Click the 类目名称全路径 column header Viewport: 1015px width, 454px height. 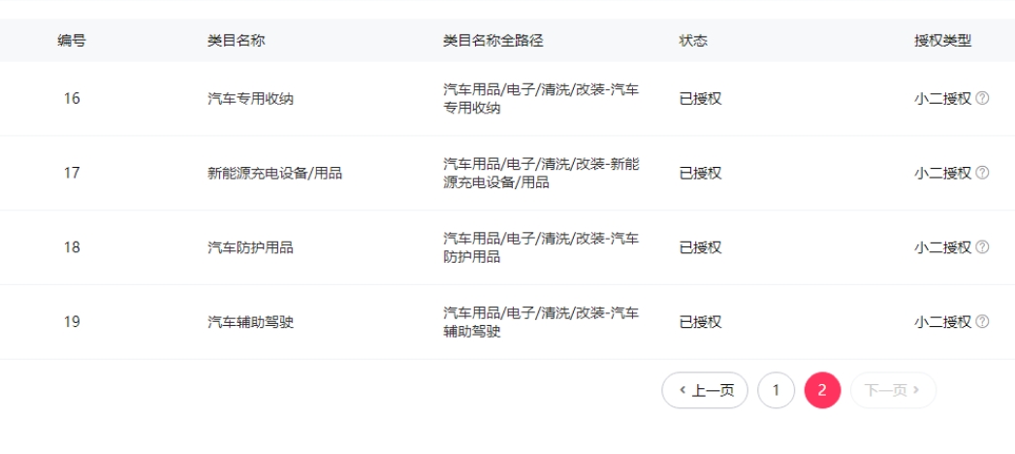tap(492, 41)
